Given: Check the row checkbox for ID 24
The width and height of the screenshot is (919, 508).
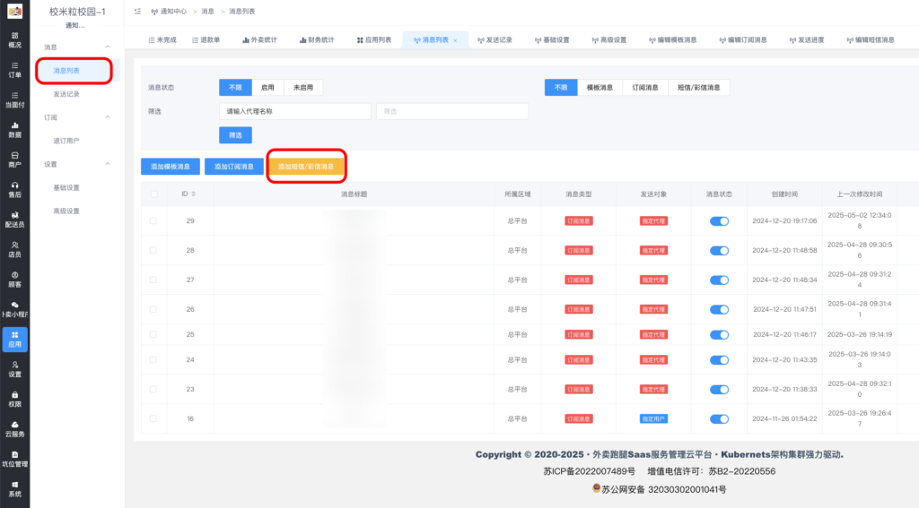Looking at the screenshot, I should [x=153, y=360].
